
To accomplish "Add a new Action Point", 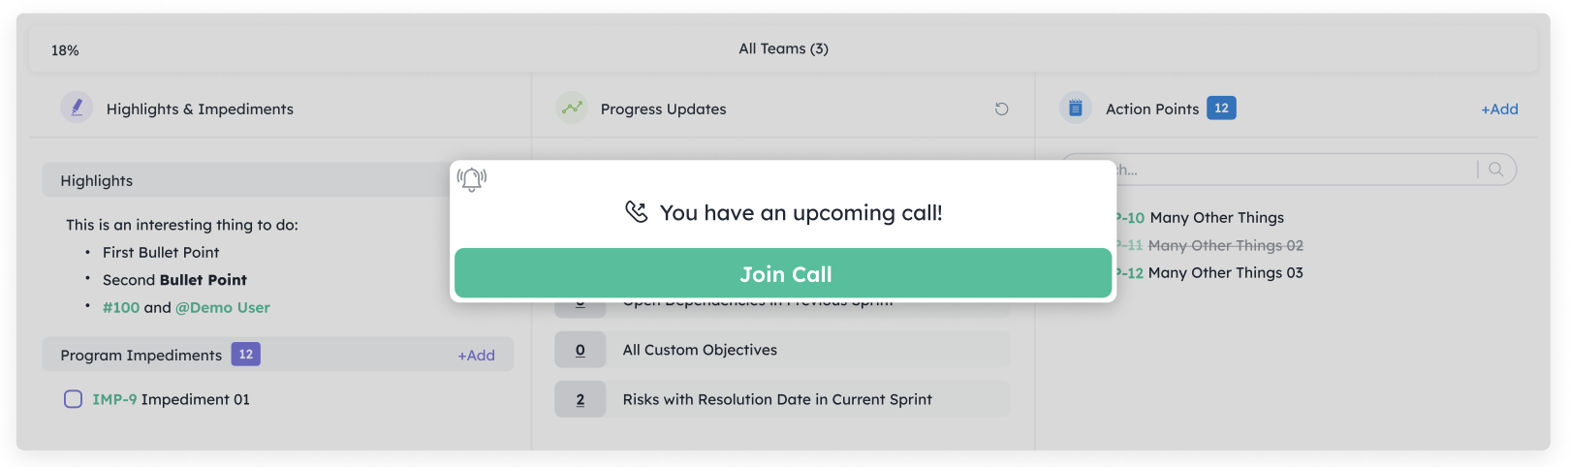I will [1498, 109].
